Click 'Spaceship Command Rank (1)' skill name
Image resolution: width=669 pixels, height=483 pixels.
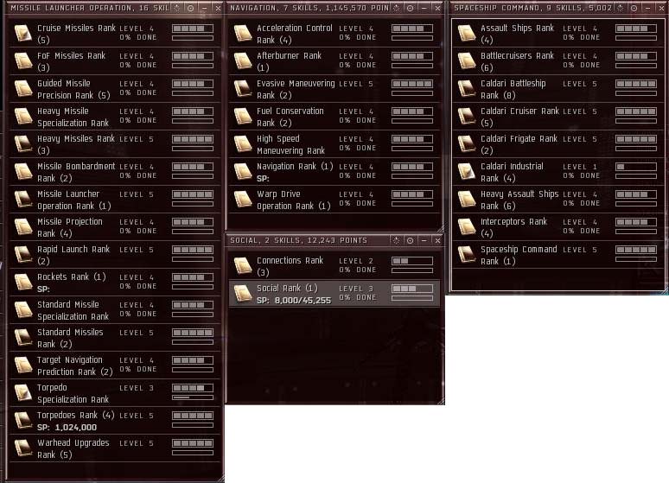click(519, 255)
